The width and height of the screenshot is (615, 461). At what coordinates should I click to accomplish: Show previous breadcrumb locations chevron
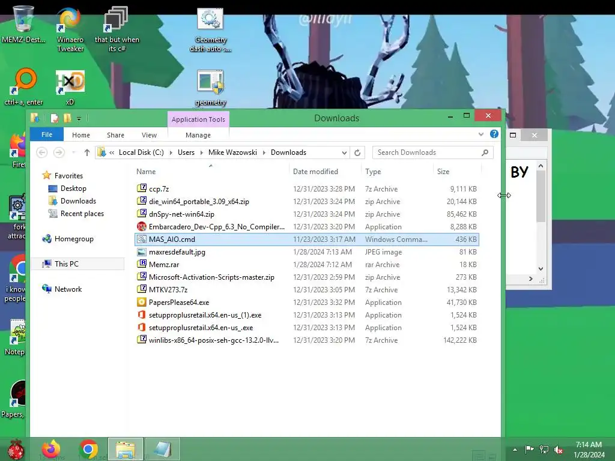point(112,152)
